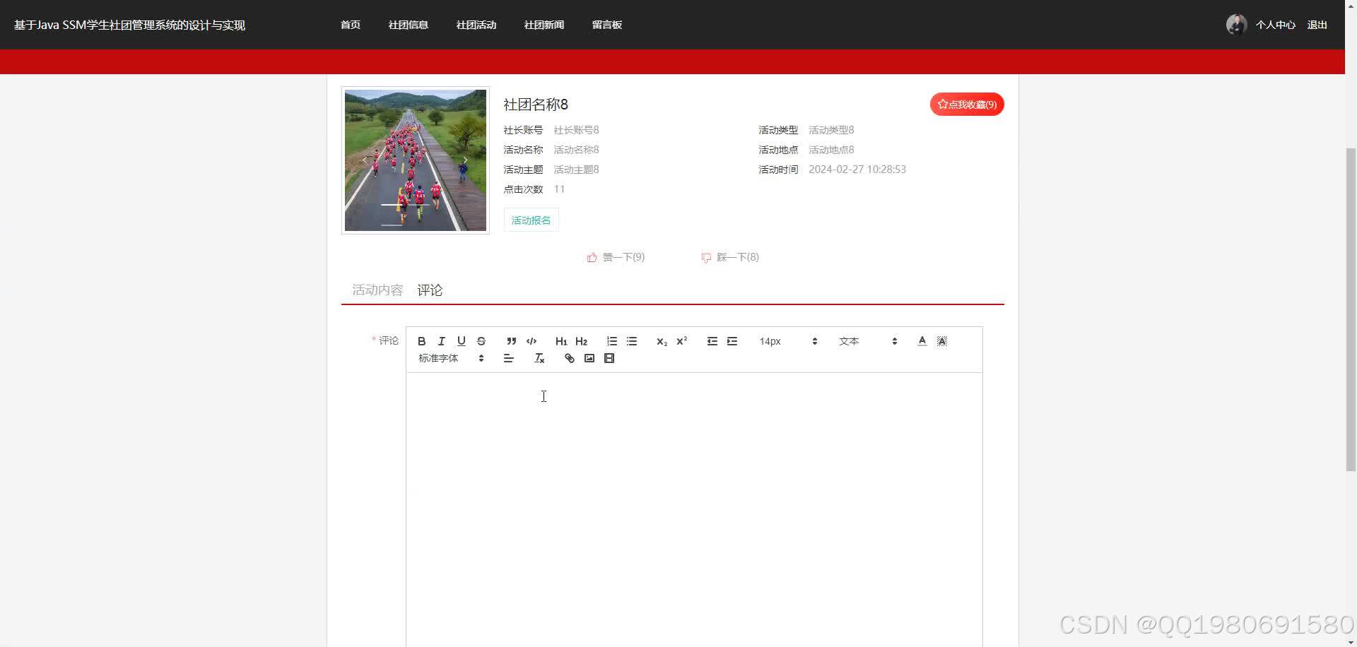The height and width of the screenshot is (647, 1357).
Task: Insert a video into the comment
Action: 609,358
